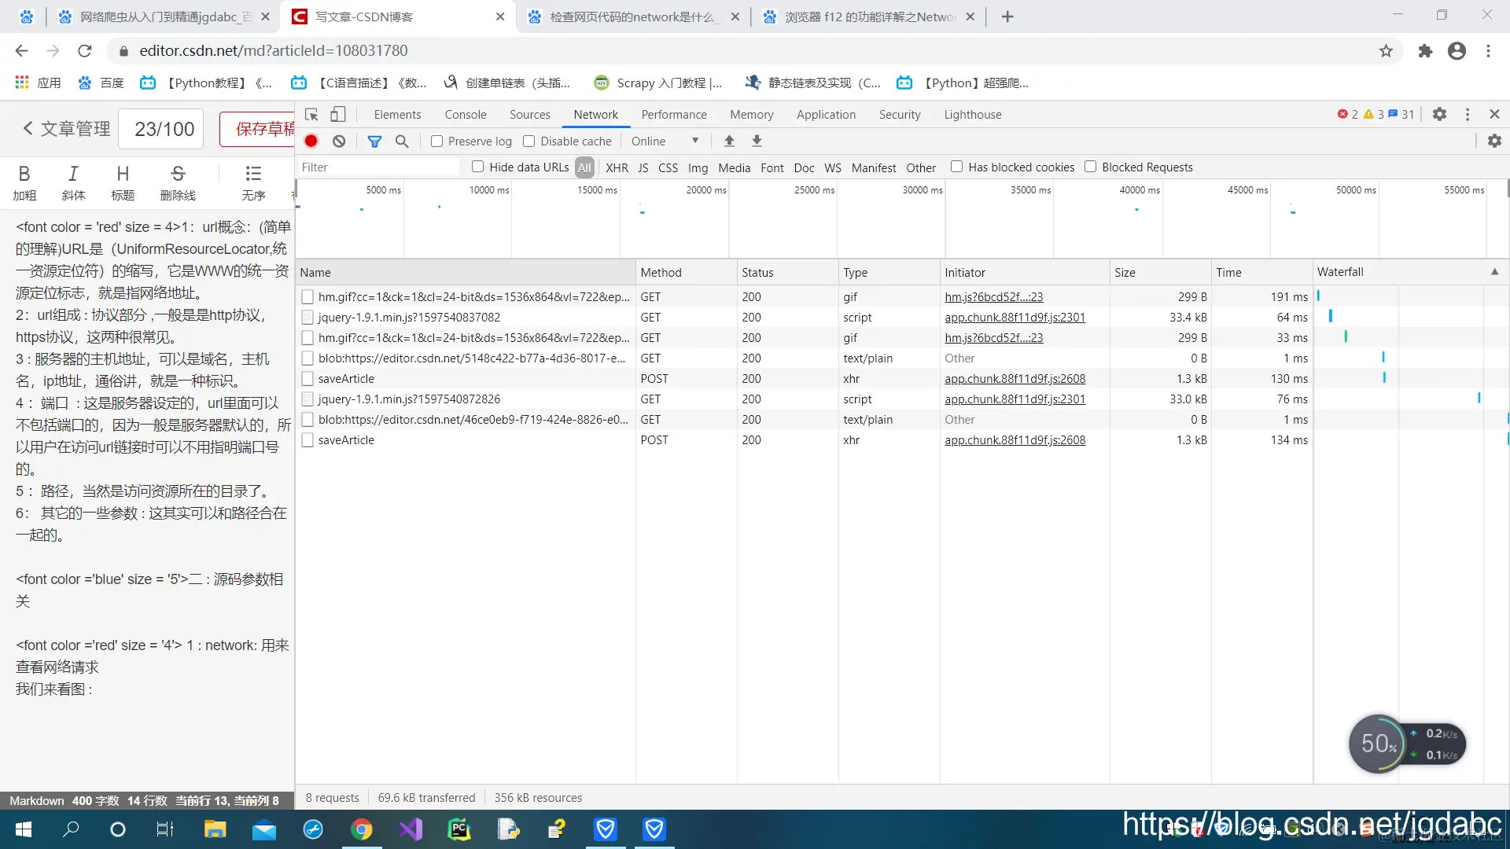This screenshot has height=849, width=1510.
Task: Click the record network log button
Action: click(x=311, y=141)
